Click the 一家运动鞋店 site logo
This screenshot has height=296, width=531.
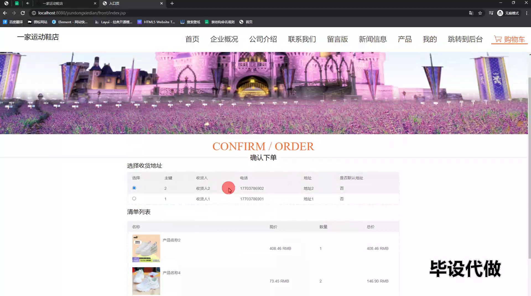38,37
